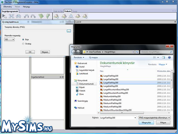Select the Buja radio button

(x=23, y=39)
